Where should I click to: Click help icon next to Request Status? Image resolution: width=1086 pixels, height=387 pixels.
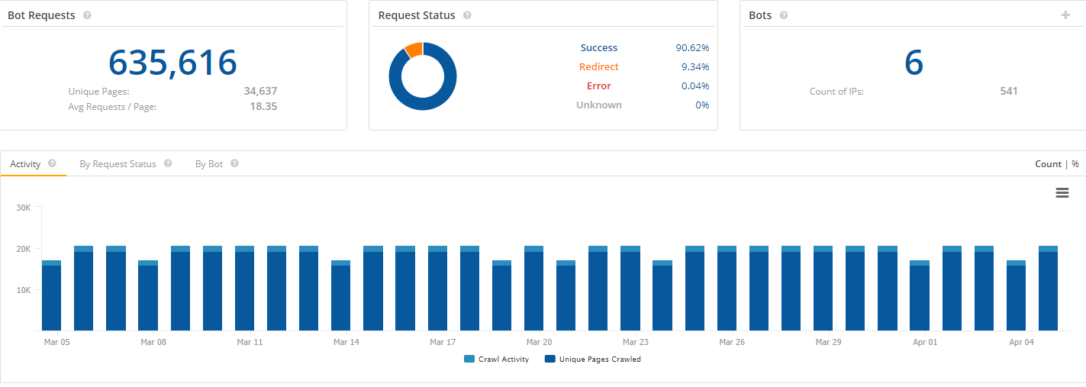[467, 15]
